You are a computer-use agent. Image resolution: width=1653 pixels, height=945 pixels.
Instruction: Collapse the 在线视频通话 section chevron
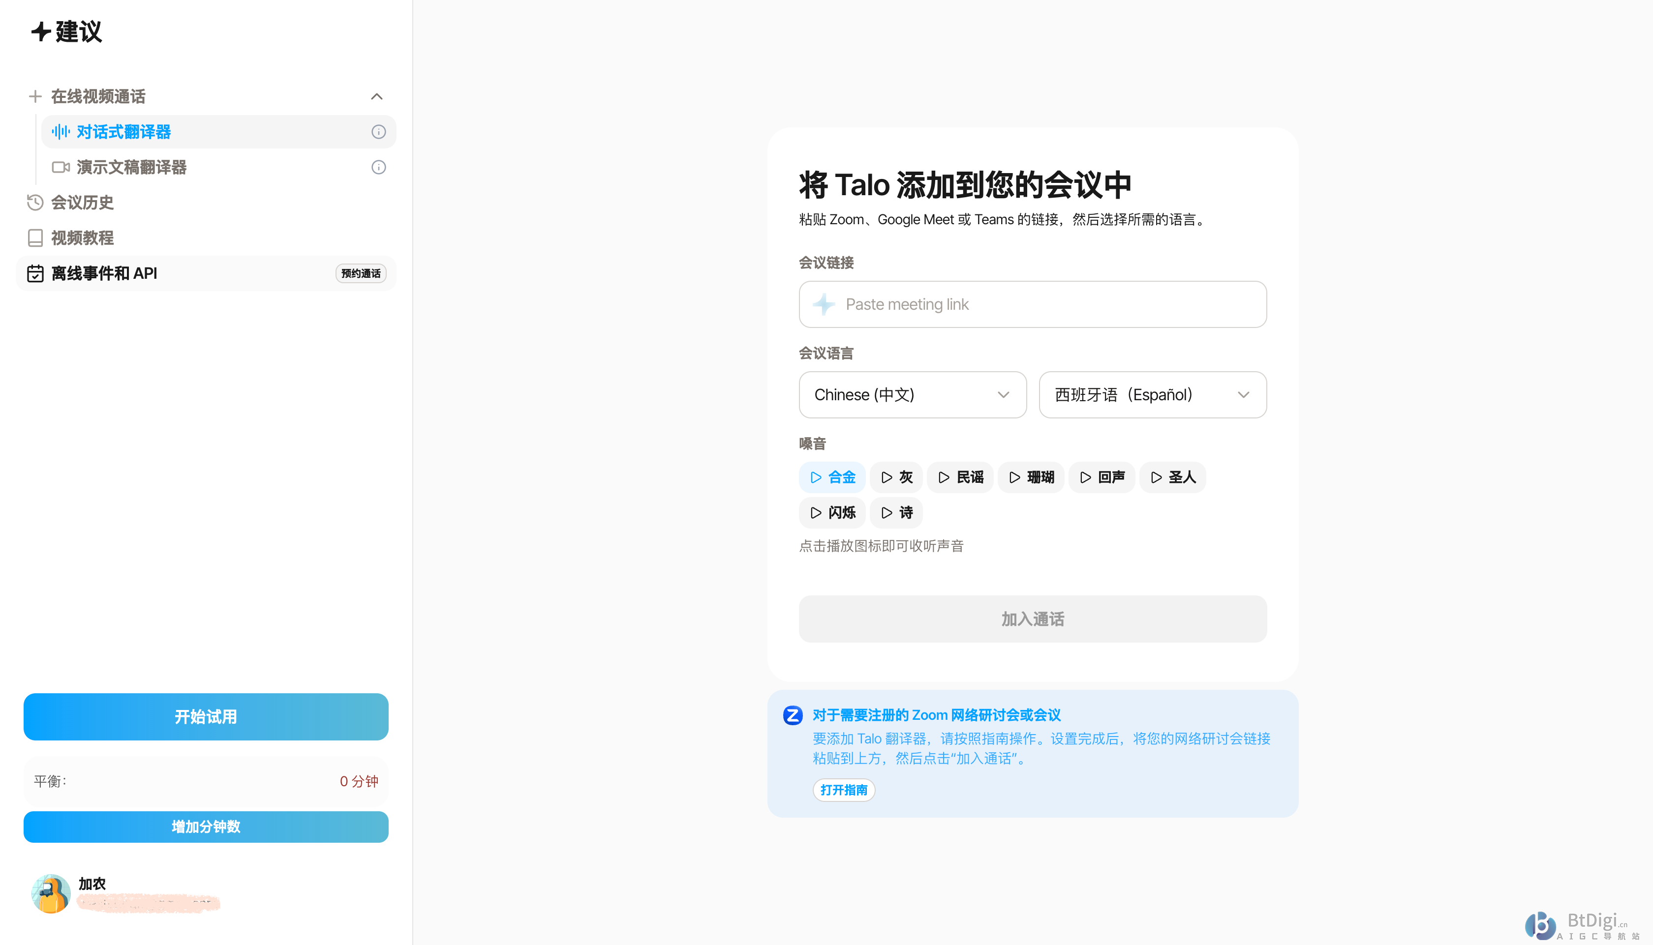pos(376,96)
